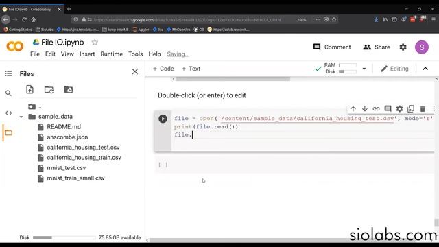Open the RAM and Disk resources dropdown
Viewport: 439px width, 247px height.
(364, 69)
